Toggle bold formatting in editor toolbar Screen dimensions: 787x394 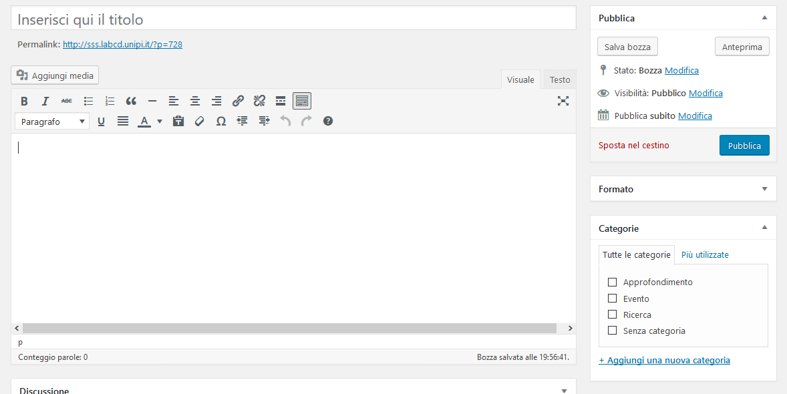tap(24, 101)
